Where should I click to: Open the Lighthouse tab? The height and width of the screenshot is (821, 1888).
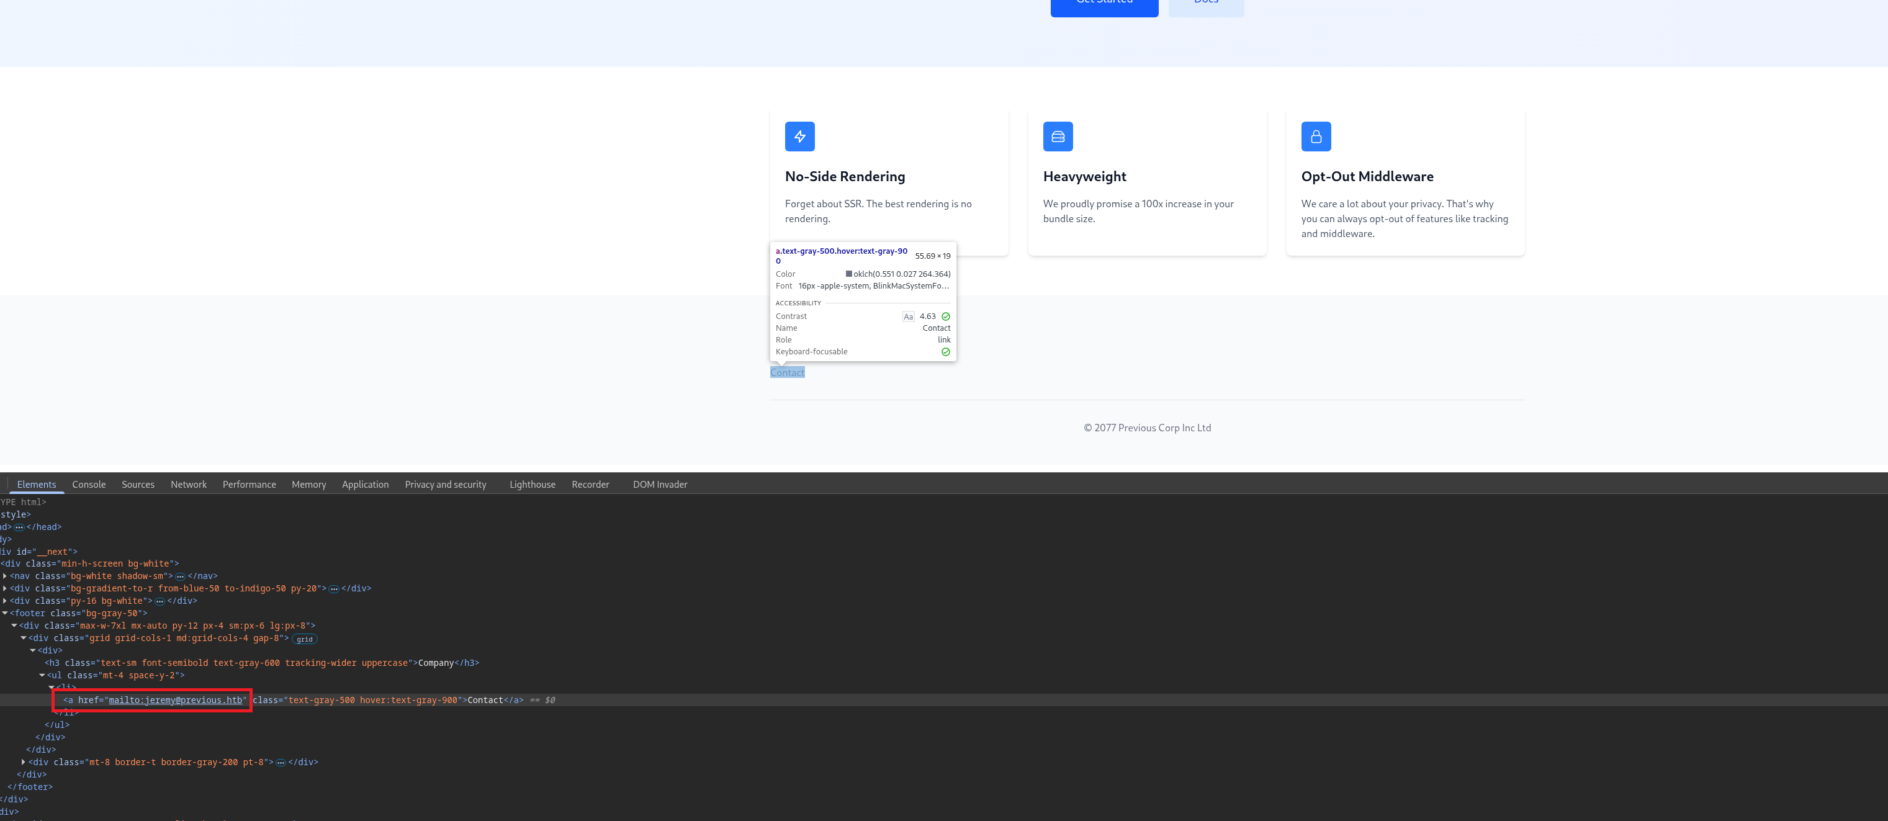pyautogui.click(x=532, y=485)
